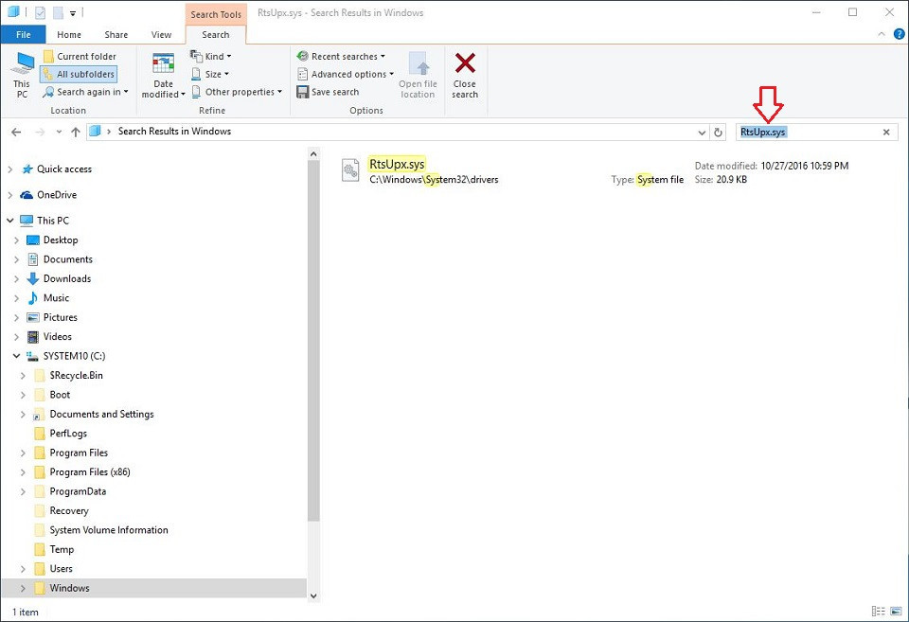Select Current folder search scope
This screenshot has height=622, width=909.
tap(80, 56)
